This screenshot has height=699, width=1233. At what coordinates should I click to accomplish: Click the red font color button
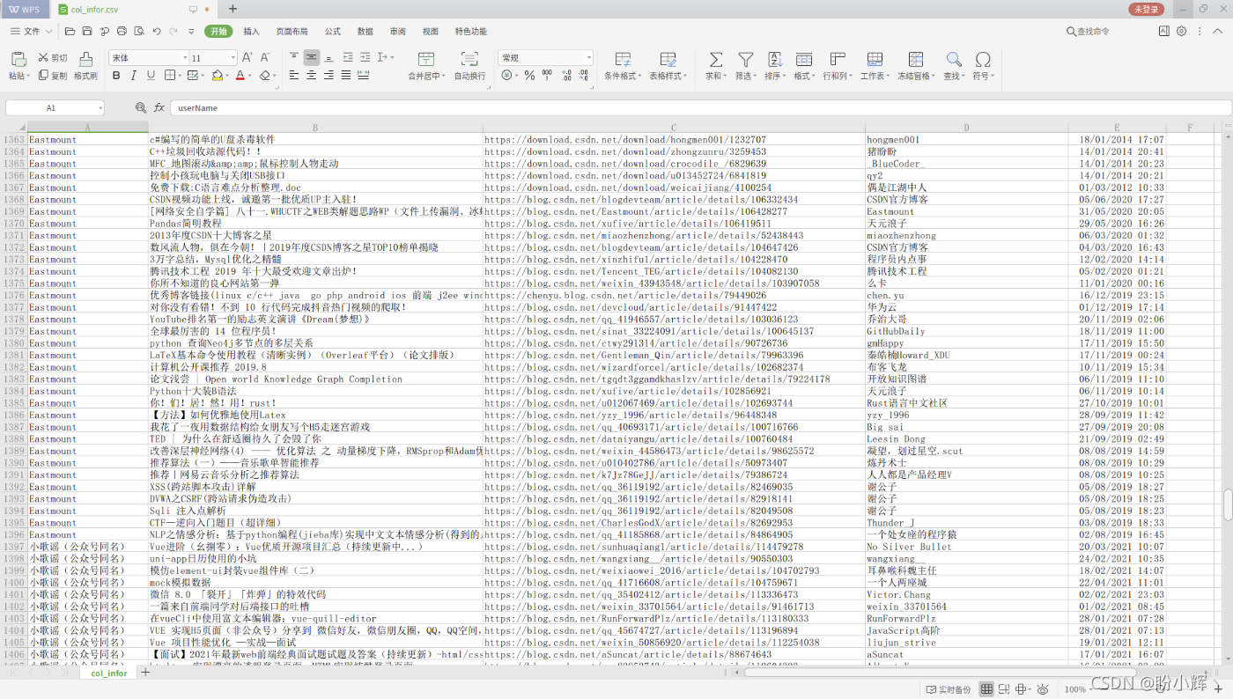[240, 76]
